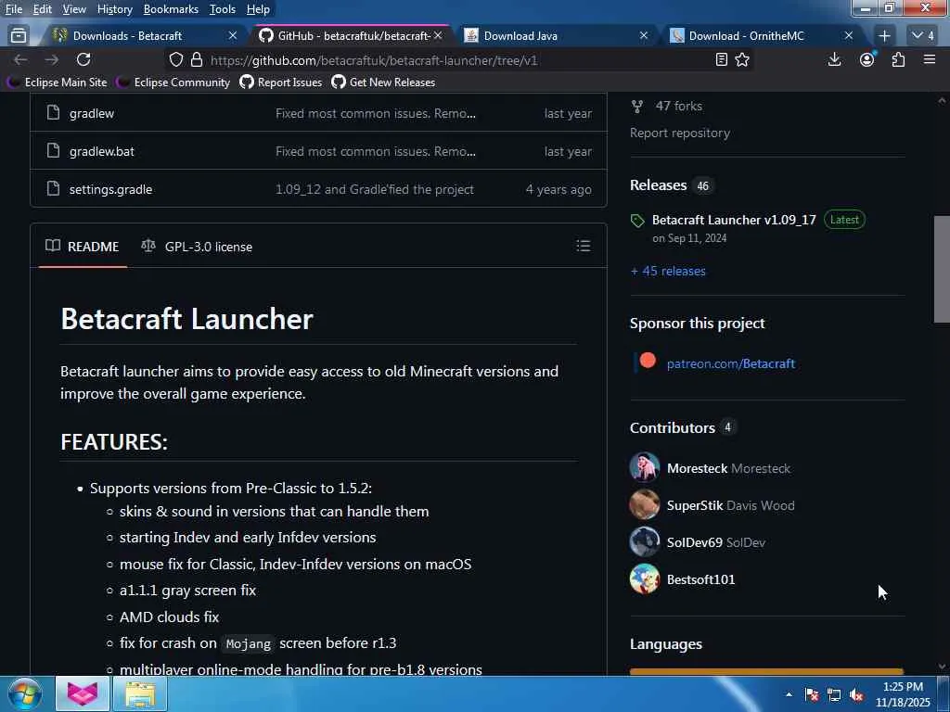The height and width of the screenshot is (712, 950).
Task: Click the page vertical scrollbar thumb
Action: [x=942, y=270]
